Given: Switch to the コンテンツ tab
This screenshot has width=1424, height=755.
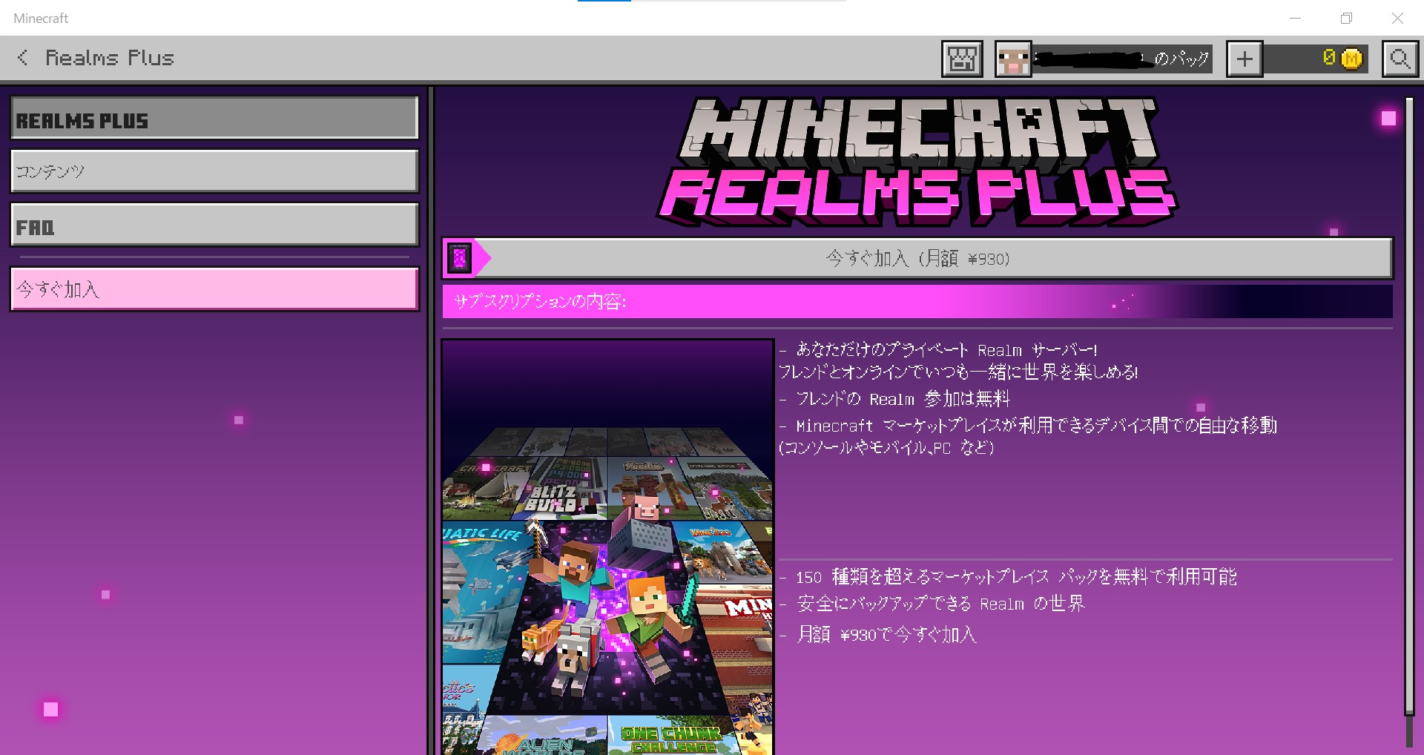Looking at the screenshot, I should tap(214, 171).
